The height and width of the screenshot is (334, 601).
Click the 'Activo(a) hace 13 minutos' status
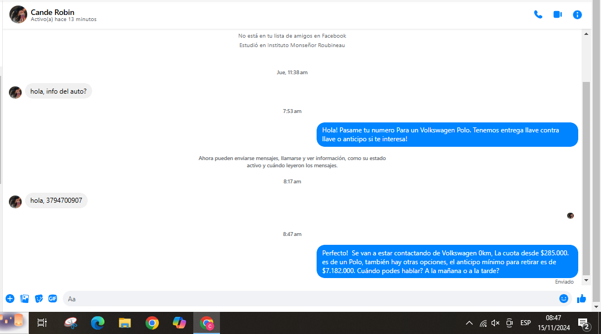coord(64,19)
